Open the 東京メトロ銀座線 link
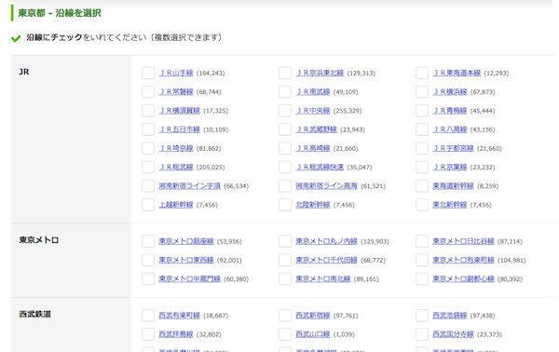 click(186, 241)
